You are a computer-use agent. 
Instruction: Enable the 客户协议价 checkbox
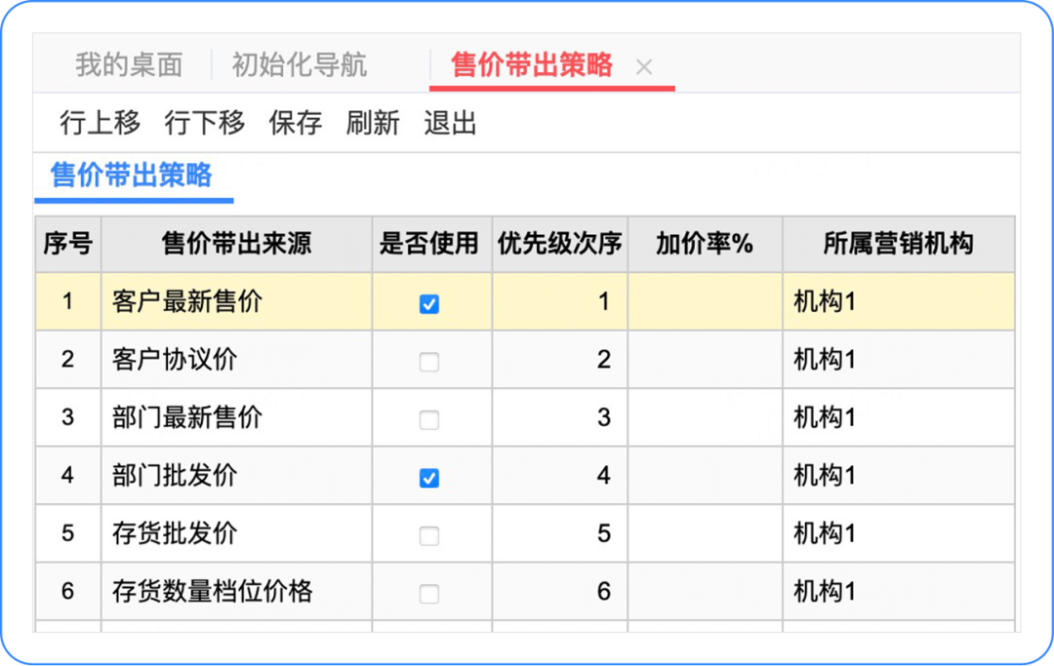tap(429, 362)
